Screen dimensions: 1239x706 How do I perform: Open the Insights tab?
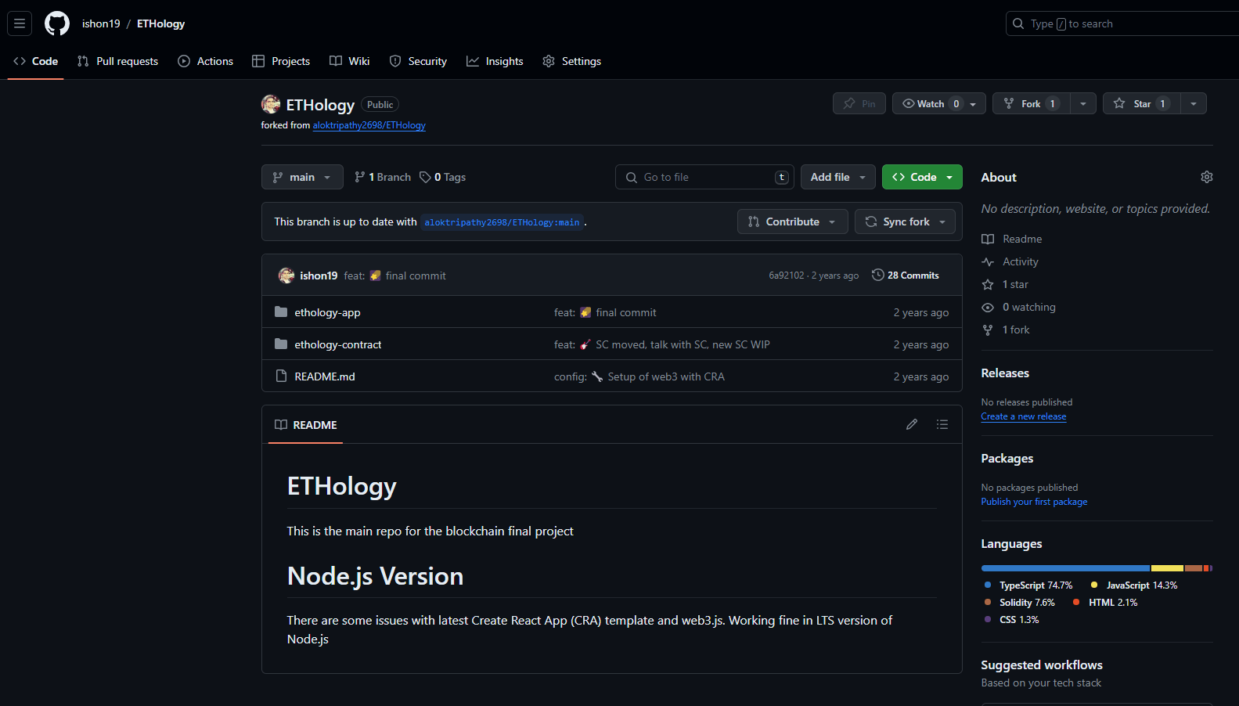tap(495, 61)
